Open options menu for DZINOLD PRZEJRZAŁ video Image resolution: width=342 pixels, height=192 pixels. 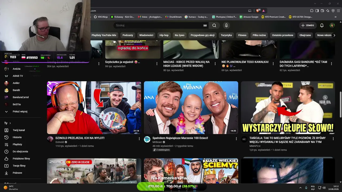(x=139, y=139)
